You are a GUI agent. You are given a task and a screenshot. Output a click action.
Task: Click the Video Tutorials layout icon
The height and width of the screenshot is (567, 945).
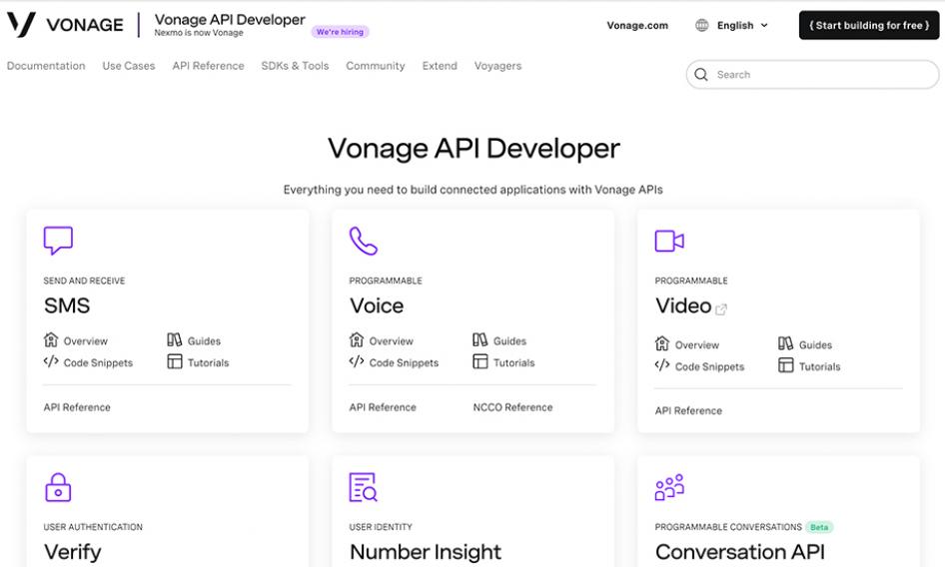[786, 365]
